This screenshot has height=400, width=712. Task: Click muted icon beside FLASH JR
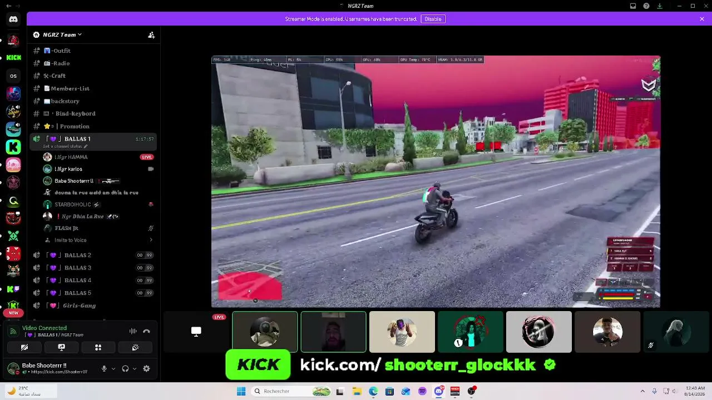tap(151, 228)
